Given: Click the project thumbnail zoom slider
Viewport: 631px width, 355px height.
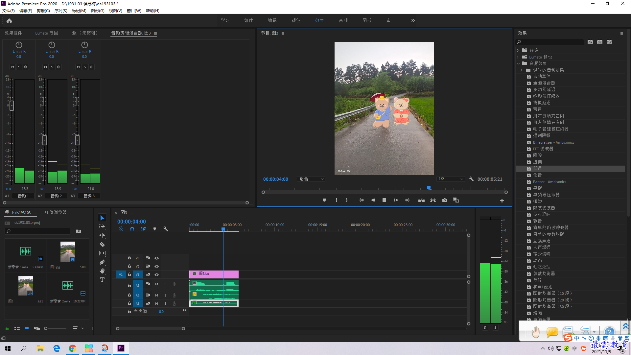Looking at the screenshot, I should 56,328.
